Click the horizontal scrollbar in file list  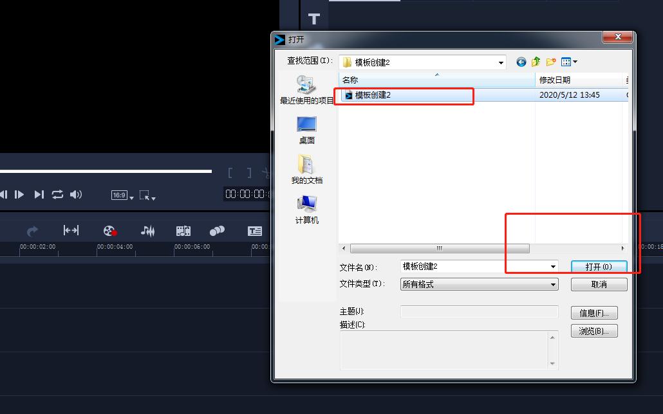pos(439,248)
